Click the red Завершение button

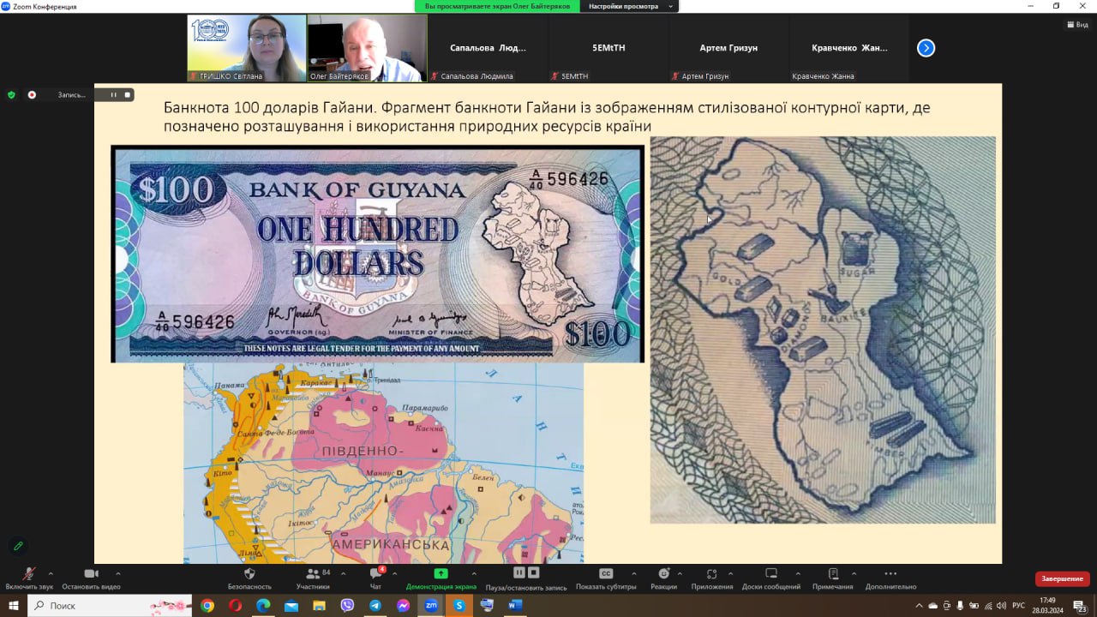click(1062, 579)
